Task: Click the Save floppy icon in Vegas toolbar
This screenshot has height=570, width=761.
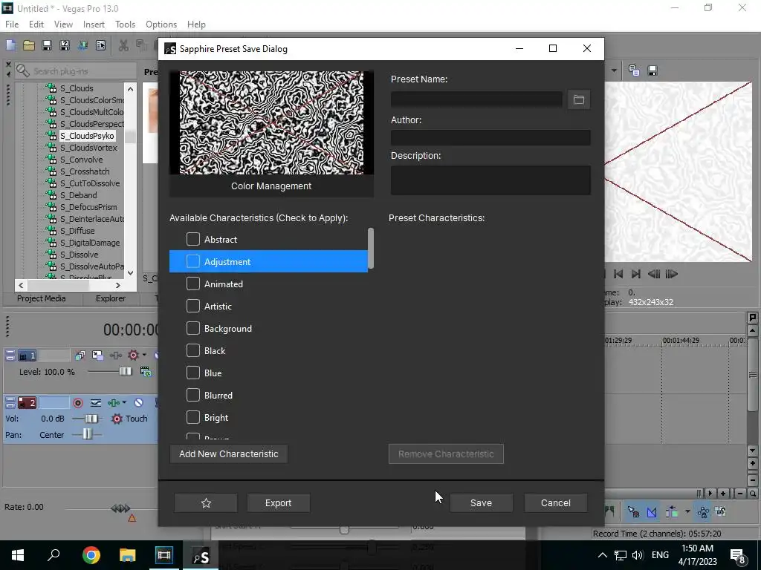Action: [x=47, y=45]
